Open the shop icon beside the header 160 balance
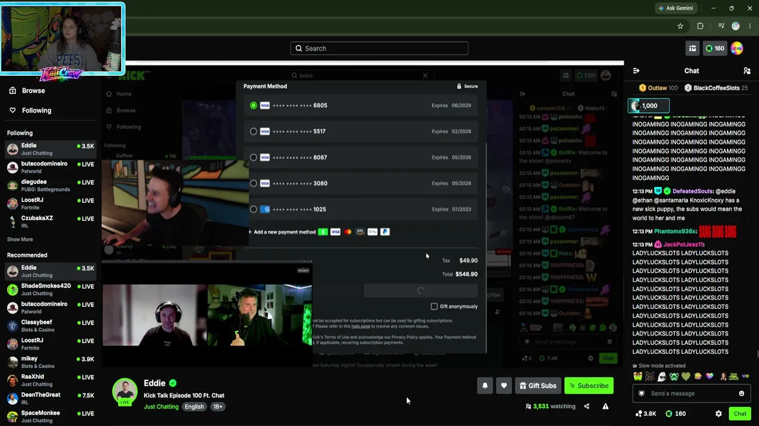The image size is (759, 426). tap(693, 49)
